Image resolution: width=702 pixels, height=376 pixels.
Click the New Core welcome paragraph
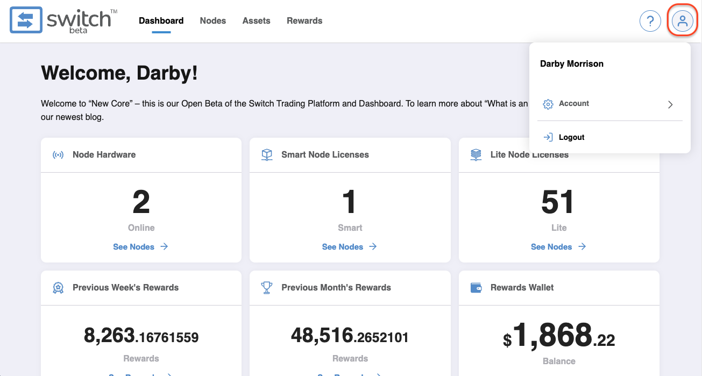pyautogui.click(x=285, y=110)
